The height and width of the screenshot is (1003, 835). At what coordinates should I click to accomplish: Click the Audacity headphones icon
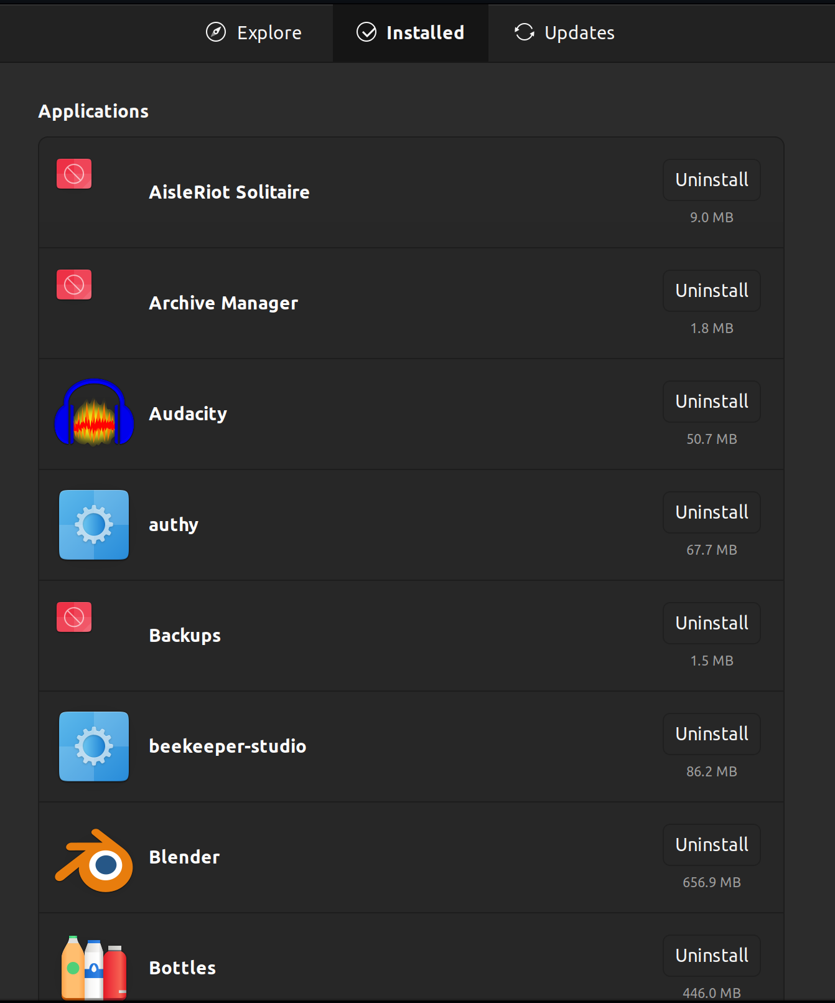94,413
